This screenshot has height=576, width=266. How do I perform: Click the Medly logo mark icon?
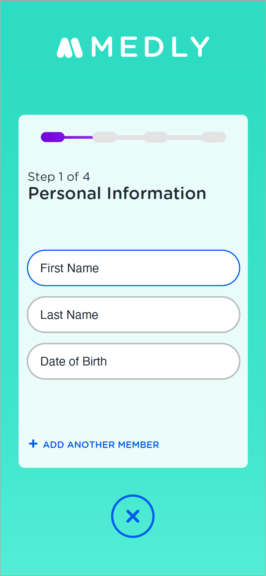point(69,48)
